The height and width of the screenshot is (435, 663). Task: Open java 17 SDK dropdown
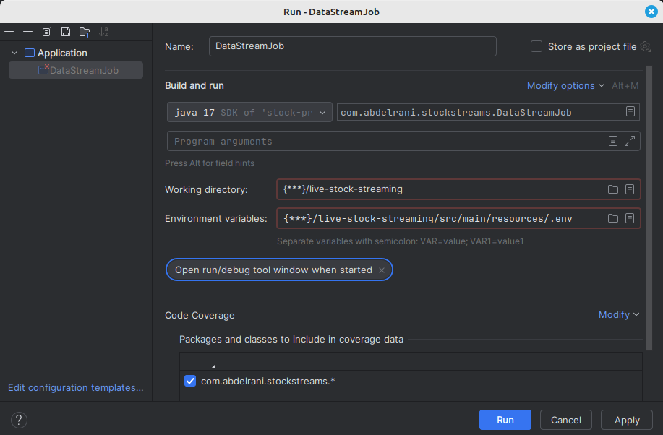[x=249, y=113]
